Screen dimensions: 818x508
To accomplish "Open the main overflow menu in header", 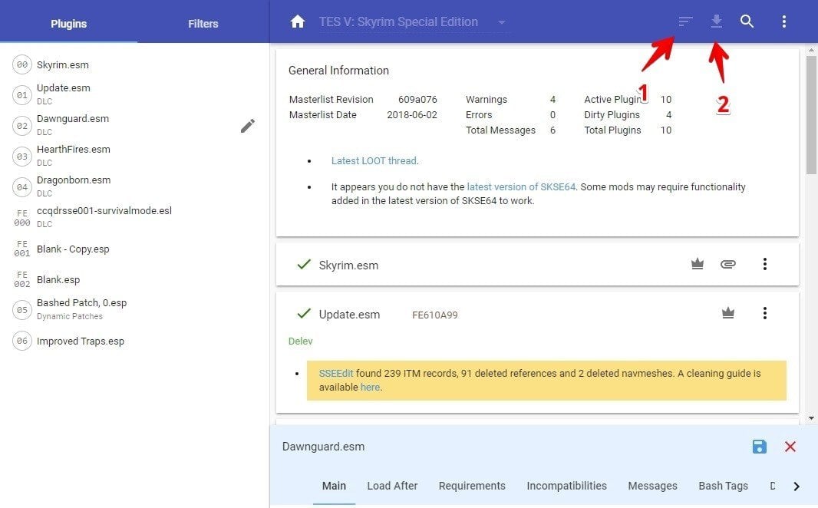I will pos(783,21).
